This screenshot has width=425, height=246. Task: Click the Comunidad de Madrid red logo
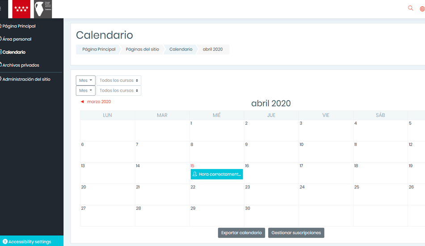click(x=21, y=9)
